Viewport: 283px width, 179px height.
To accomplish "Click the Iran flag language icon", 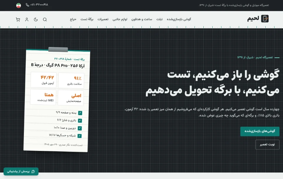I will pyautogui.click(x=19, y=5).
